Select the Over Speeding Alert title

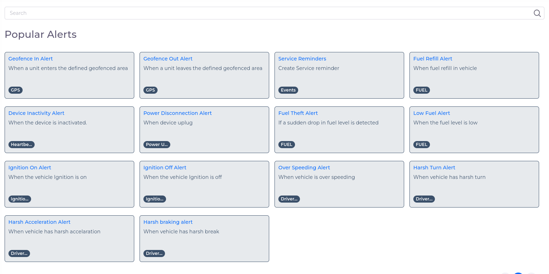pyautogui.click(x=304, y=168)
